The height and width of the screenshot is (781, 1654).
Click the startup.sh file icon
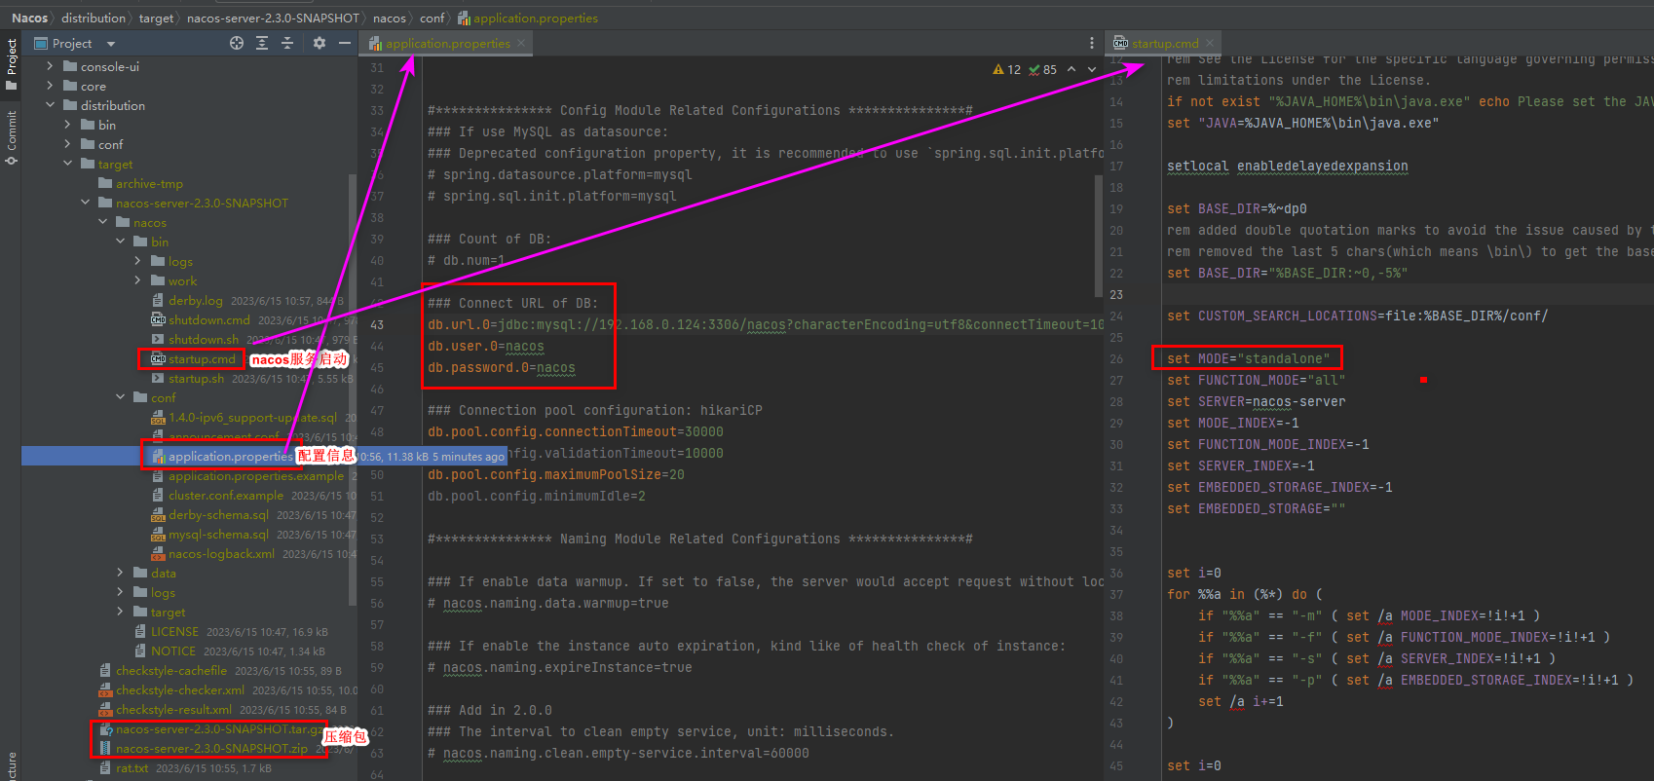(158, 379)
